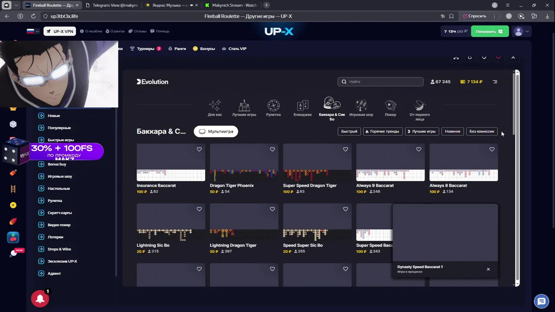Select the 'Игровые шоу' microphone category
This screenshot has width=555, height=312.
361,108
